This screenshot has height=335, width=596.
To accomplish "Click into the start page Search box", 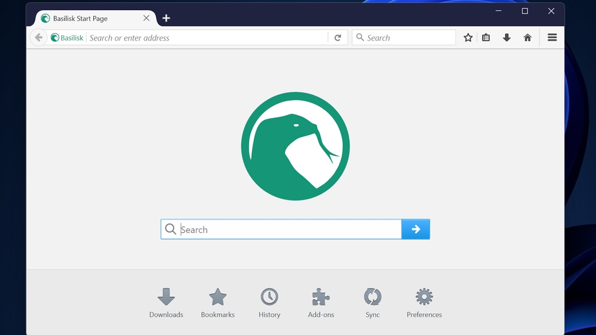I will (x=281, y=229).
